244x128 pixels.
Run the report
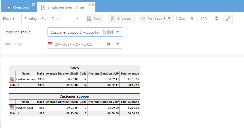pos(94,19)
